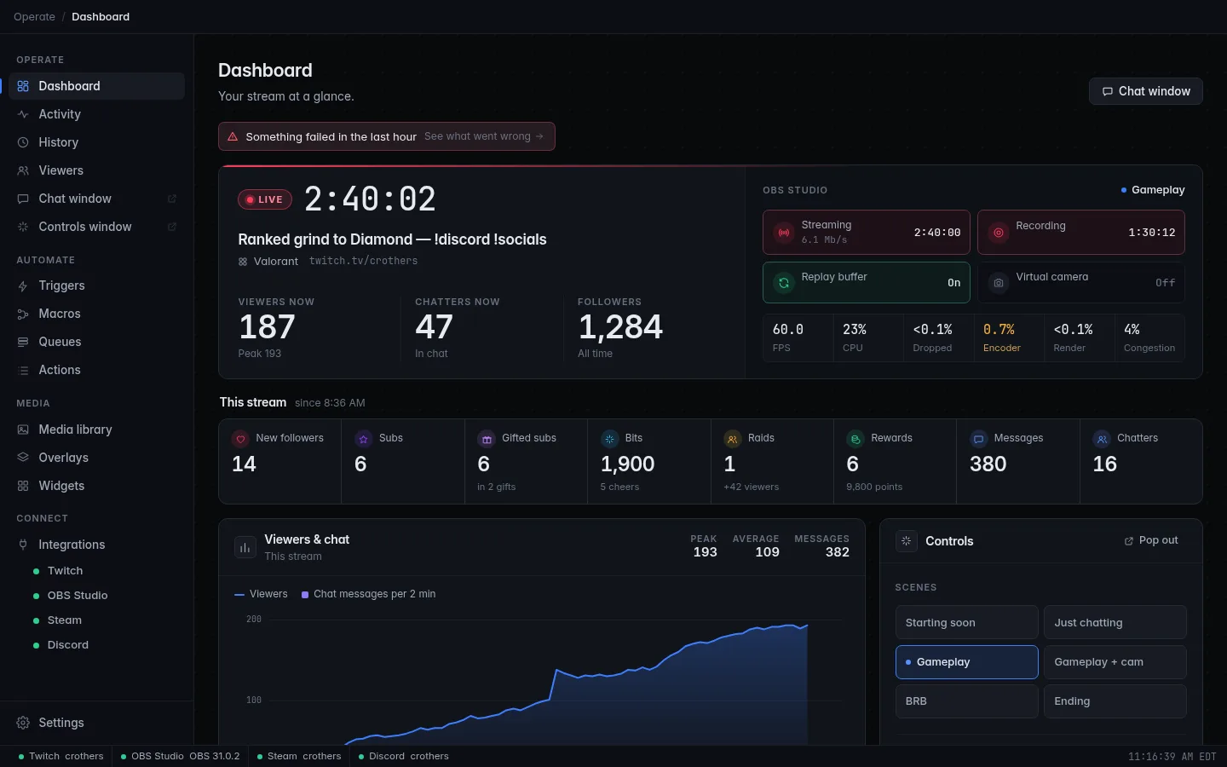
Task: Open the Chat window button at top right
Action: coord(1146,91)
